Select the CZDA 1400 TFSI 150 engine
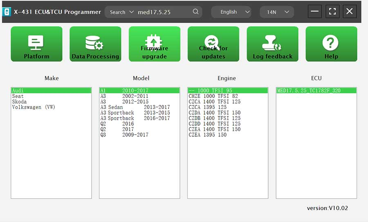This screenshot has height=222, width=368. point(214,113)
